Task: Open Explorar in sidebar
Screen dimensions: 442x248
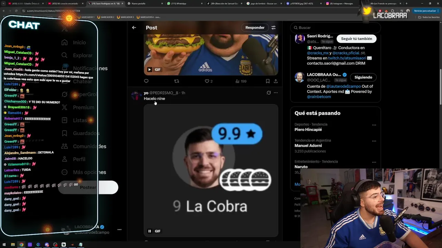Action: pos(77,55)
